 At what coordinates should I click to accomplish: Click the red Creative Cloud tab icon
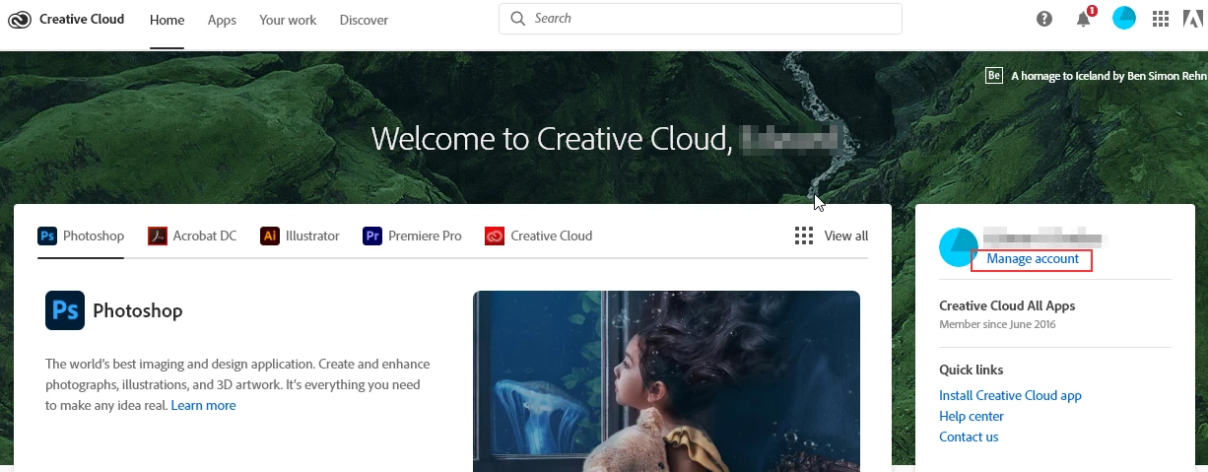point(495,236)
